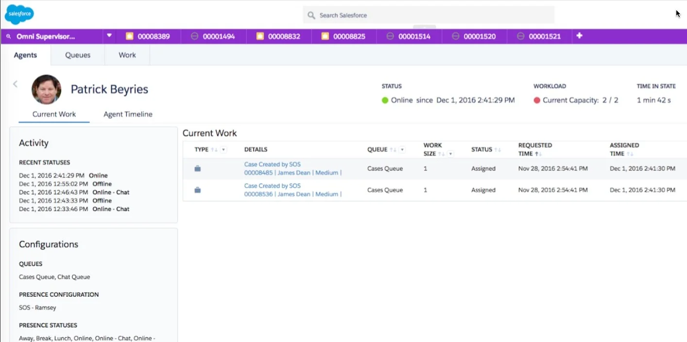Switch to the 00001520 tab
This screenshot has height=342, width=687.
pos(474,36)
